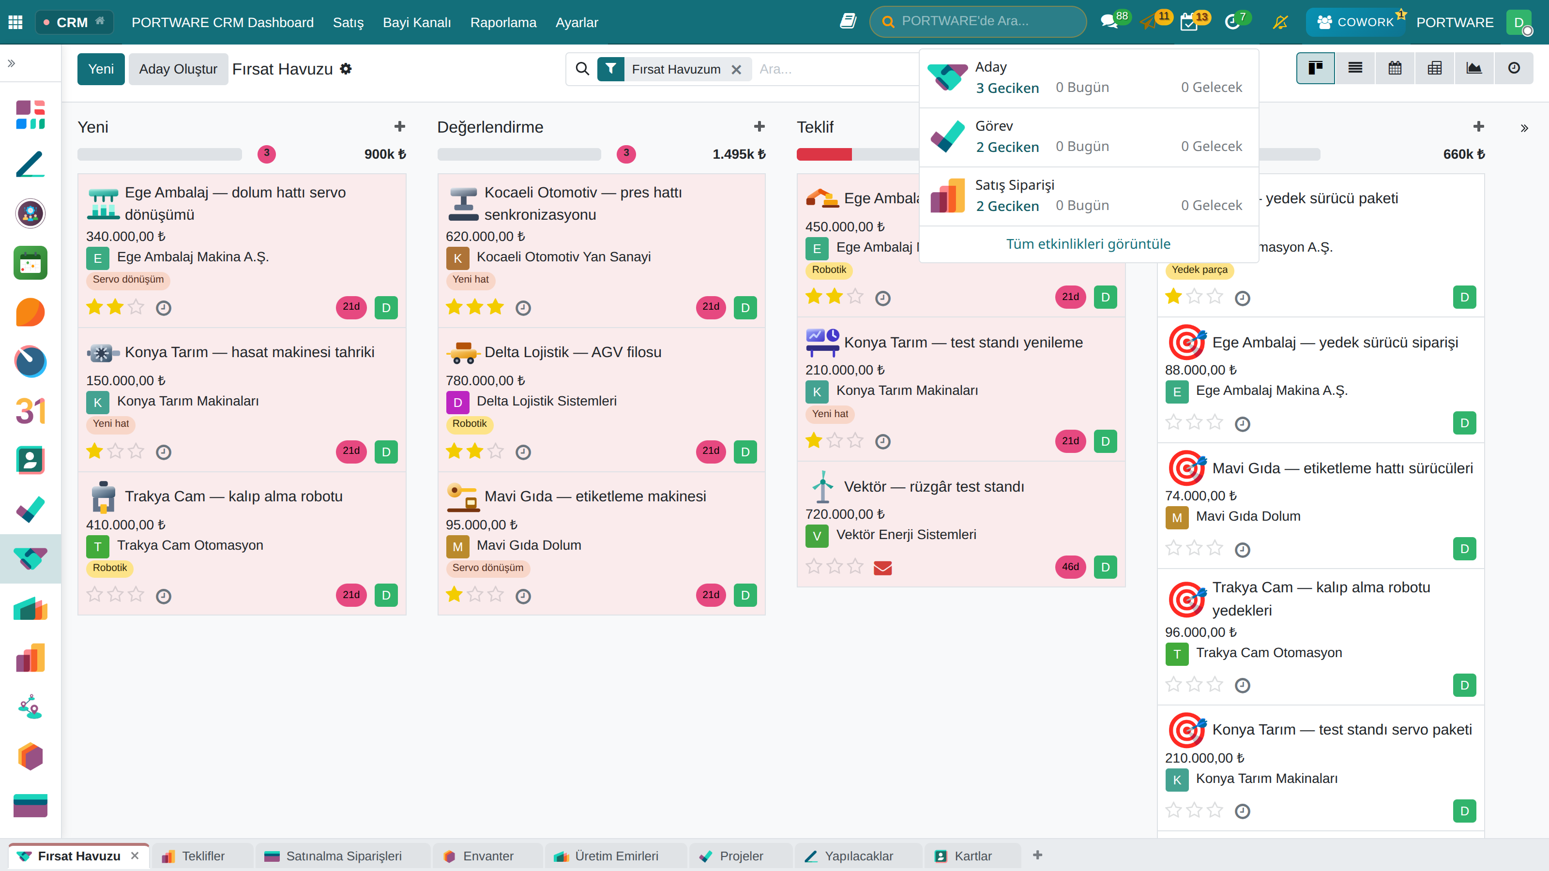Set third star on Ege Ambalaj dolum hattı card
Screen dimensions: 1549x871
coord(136,307)
